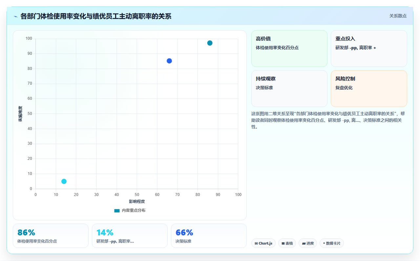This screenshot has width=420, height=261.
Task: Click the 66% stat card
Action: pos(209,236)
